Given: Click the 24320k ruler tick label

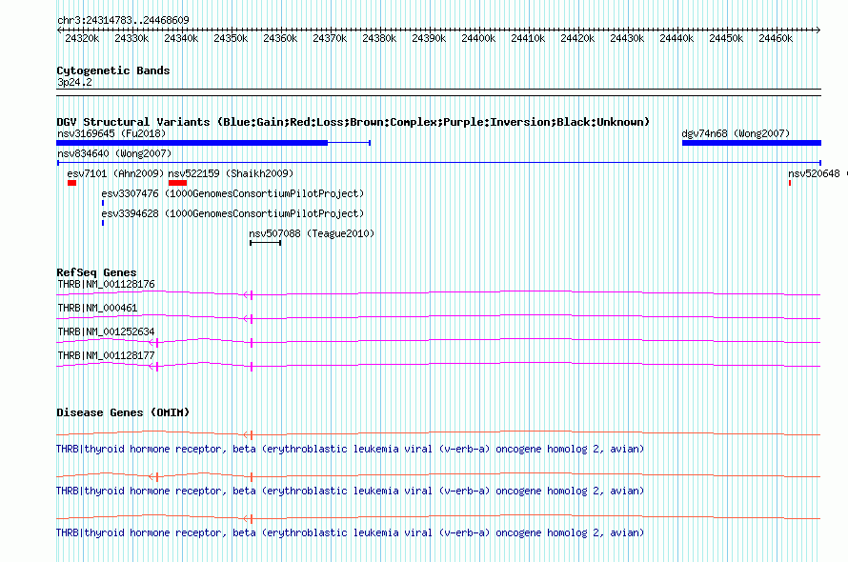Looking at the screenshot, I should (x=82, y=38).
